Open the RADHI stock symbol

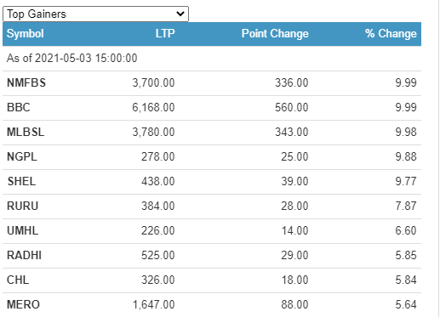24,256
